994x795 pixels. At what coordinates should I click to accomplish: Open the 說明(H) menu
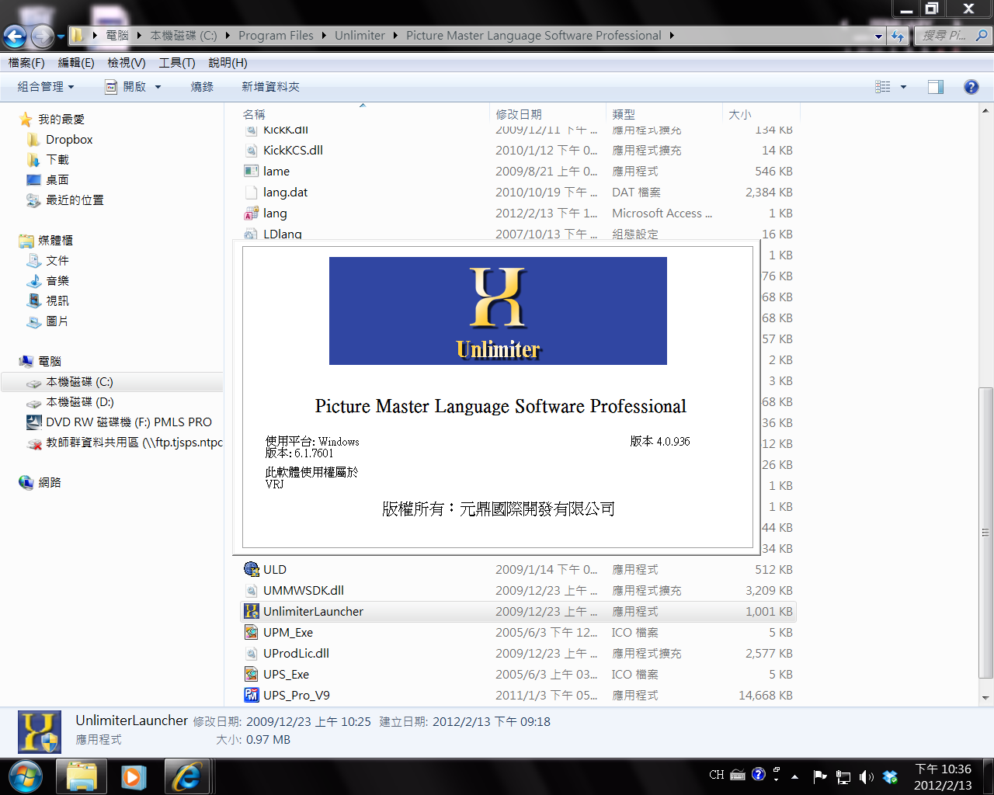tap(228, 63)
